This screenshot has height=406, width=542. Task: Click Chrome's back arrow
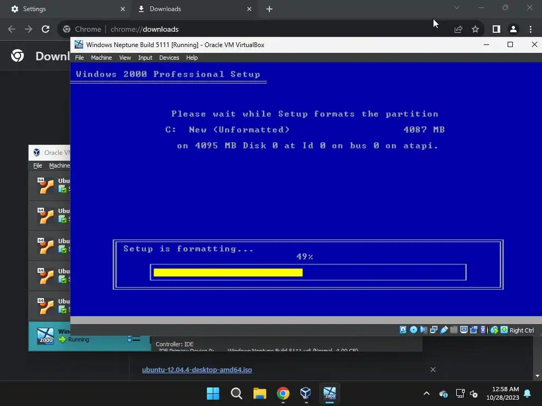pos(12,29)
